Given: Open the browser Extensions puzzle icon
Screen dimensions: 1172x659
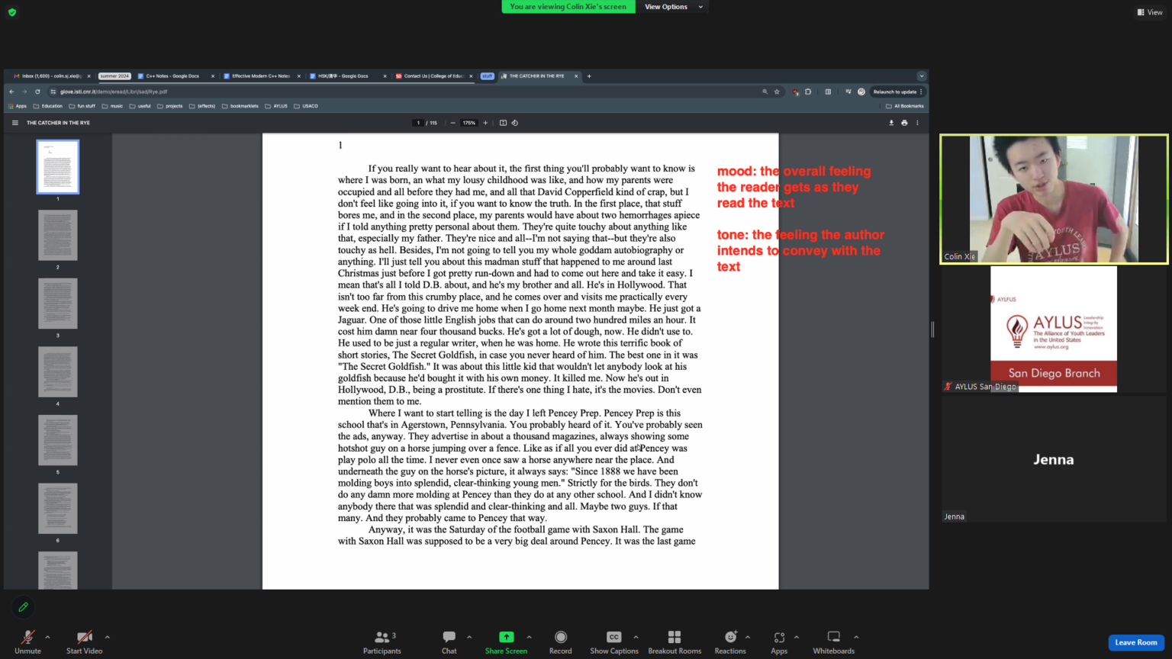Looking at the screenshot, I should pyautogui.click(x=808, y=92).
